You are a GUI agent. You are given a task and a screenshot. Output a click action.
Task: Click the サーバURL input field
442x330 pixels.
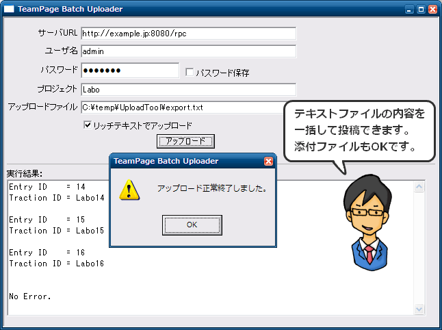point(188,34)
